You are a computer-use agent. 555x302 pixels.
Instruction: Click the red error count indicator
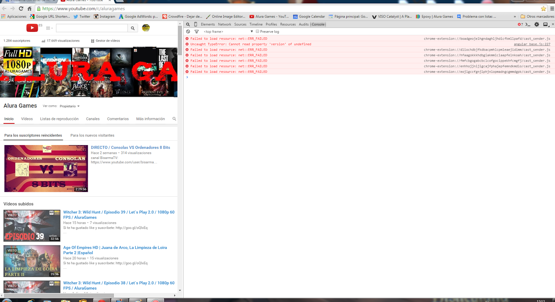pyautogui.click(x=520, y=24)
